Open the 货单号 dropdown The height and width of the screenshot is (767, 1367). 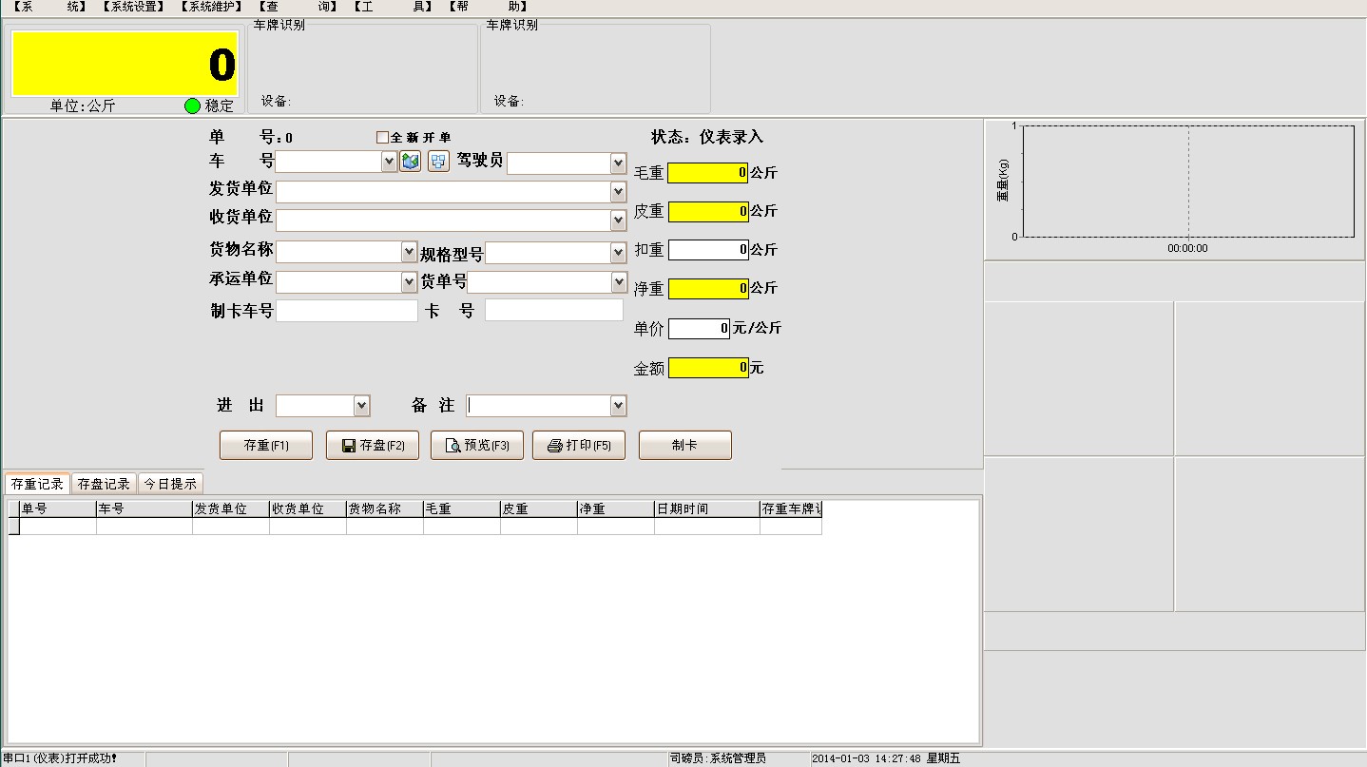[618, 282]
